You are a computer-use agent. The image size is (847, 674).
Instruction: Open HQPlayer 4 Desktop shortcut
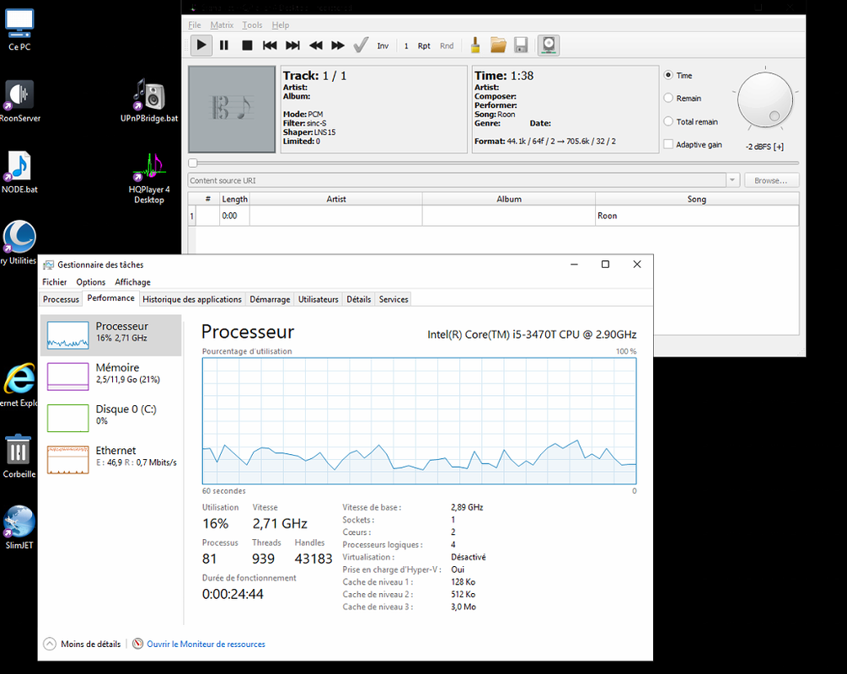coord(149,179)
